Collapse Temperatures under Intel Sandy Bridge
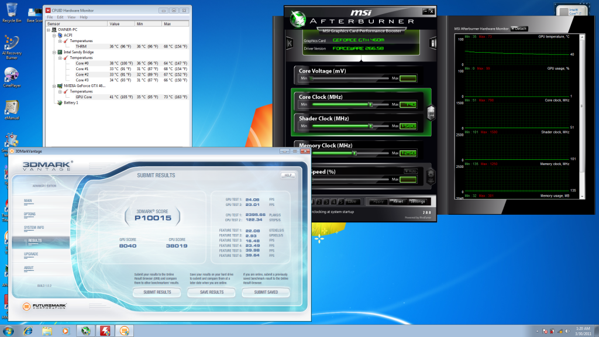Image resolution: width=599 pixels, height=337 pixels. tap(60, 58)
